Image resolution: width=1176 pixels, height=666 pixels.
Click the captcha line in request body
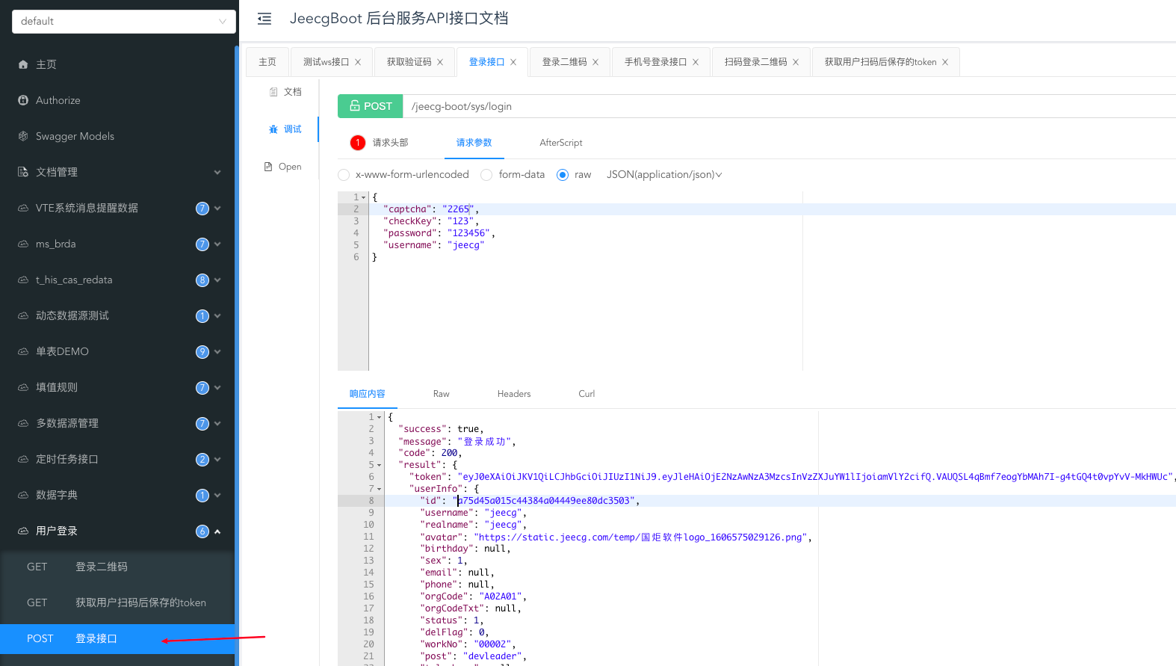pos(773,209)
